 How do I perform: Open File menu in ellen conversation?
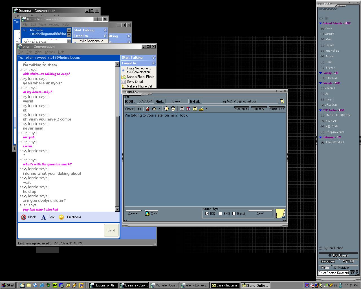(21, 52)
